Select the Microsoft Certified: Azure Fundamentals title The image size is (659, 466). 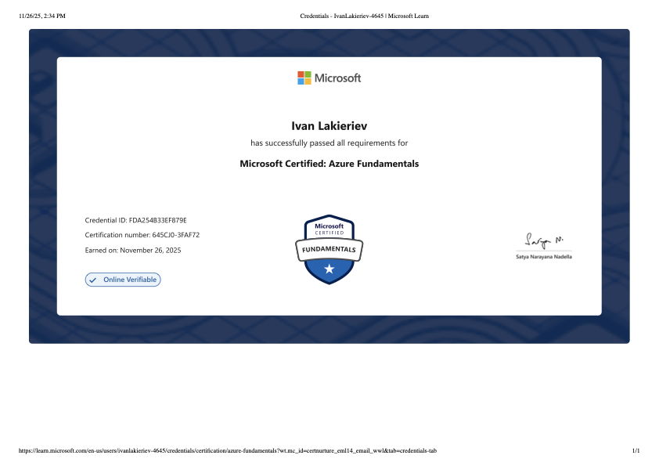click(329, 164)
